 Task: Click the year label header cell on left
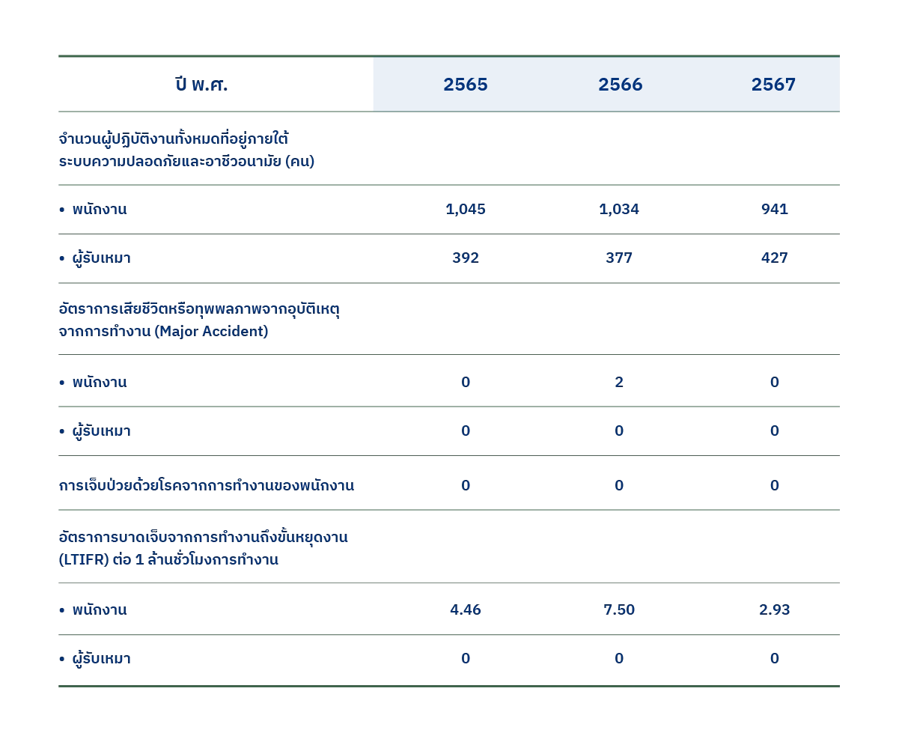pos(201,85)
